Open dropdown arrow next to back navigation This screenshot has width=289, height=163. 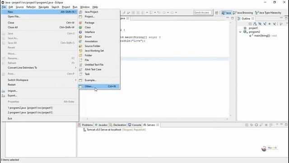[x=168, y=13]
